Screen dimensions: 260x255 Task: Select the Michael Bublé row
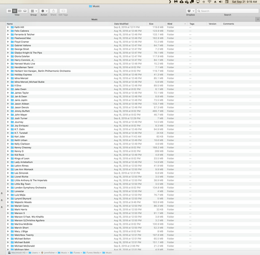(x=133, y=242)
